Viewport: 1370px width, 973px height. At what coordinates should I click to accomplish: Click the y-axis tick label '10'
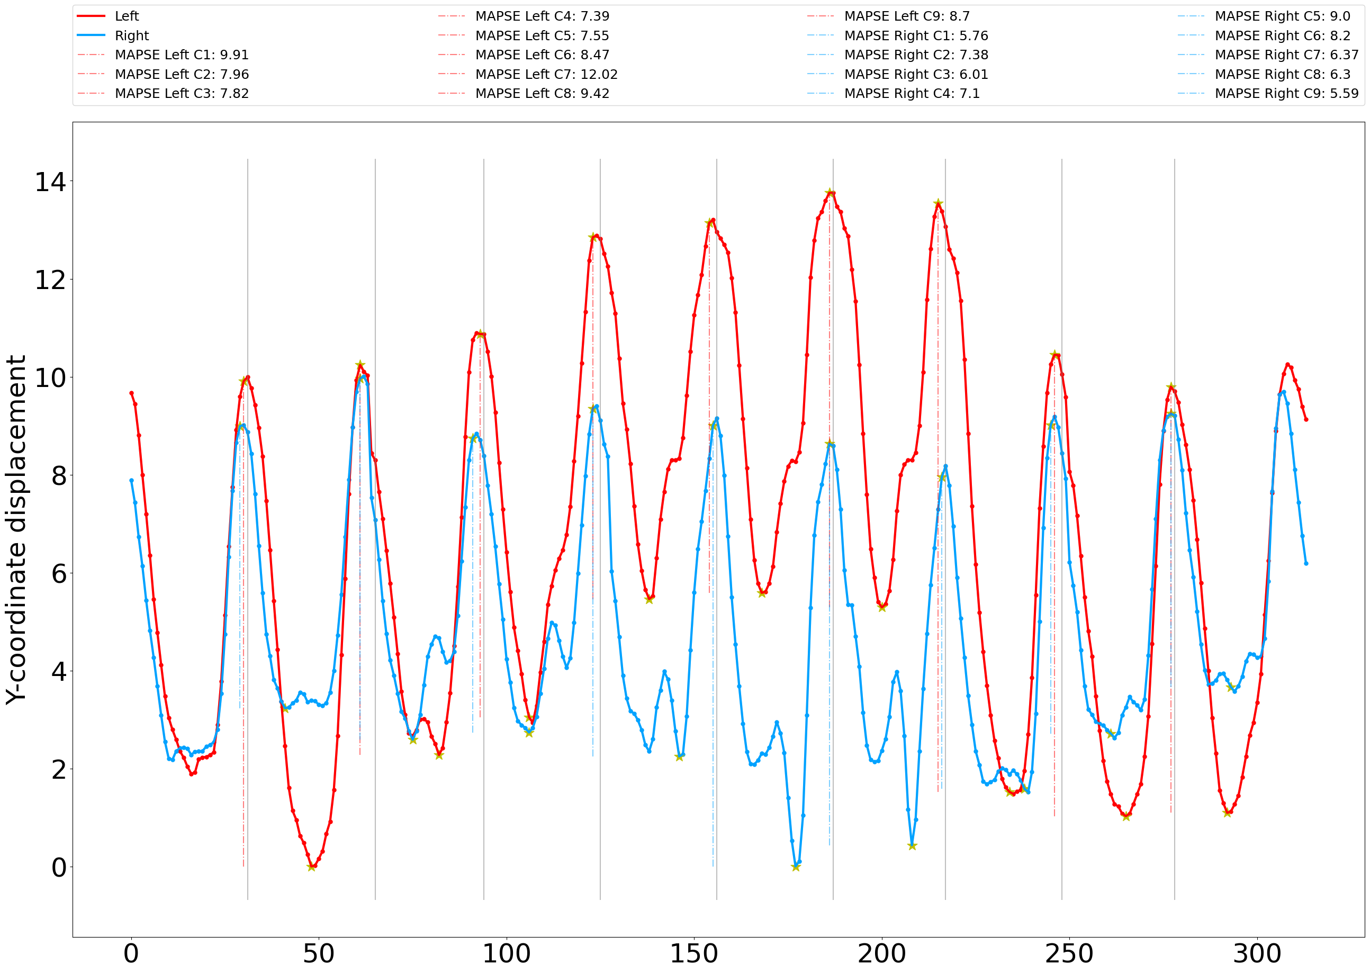pos(50,377)
